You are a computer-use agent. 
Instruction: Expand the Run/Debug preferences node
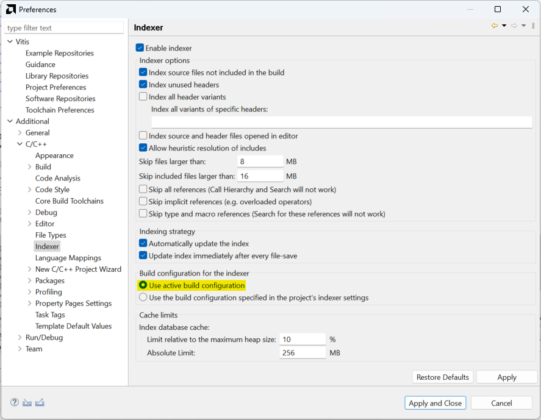click(x=20, y=338)
